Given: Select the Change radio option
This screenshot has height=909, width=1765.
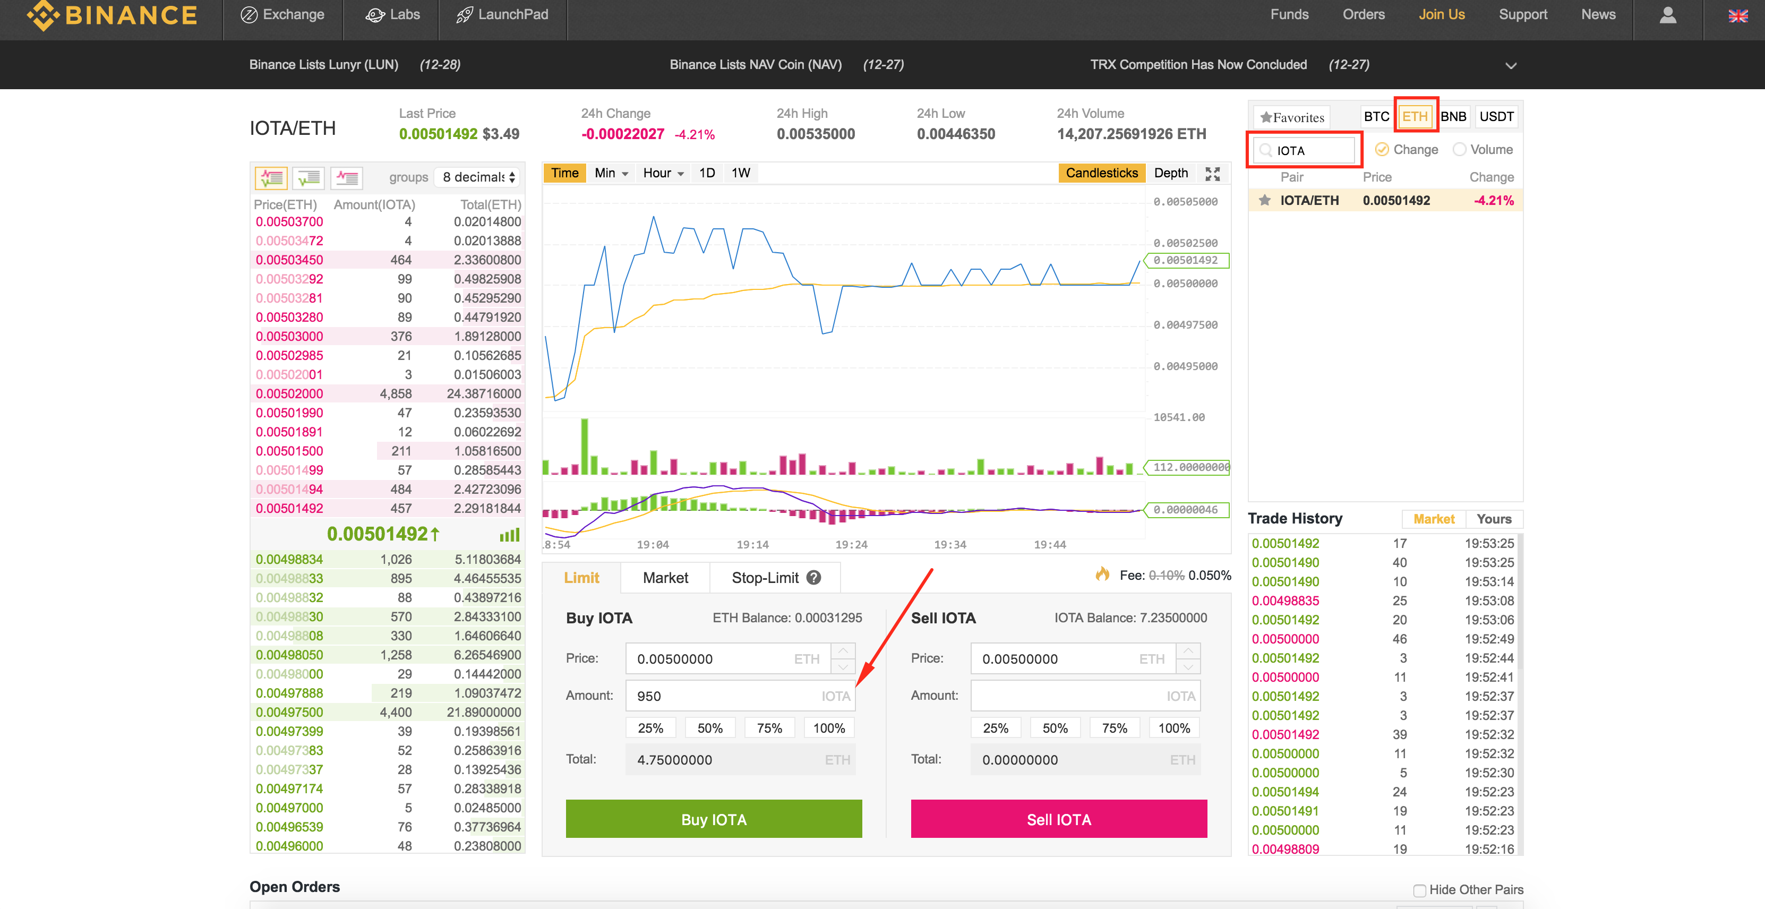Looking at the screenshot, I should [1382, 149].
